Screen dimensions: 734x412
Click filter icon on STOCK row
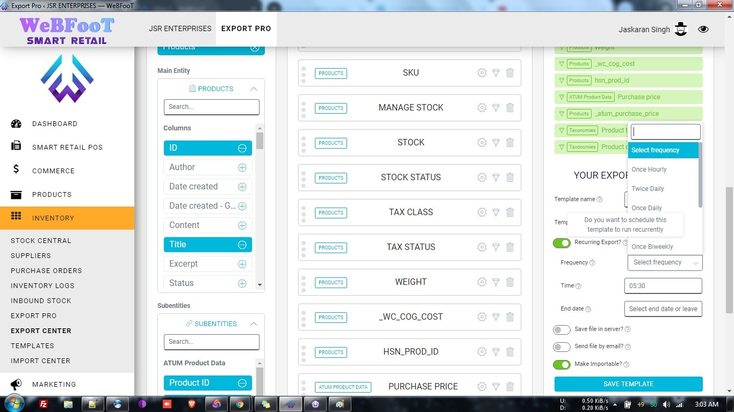coord(496,143)
